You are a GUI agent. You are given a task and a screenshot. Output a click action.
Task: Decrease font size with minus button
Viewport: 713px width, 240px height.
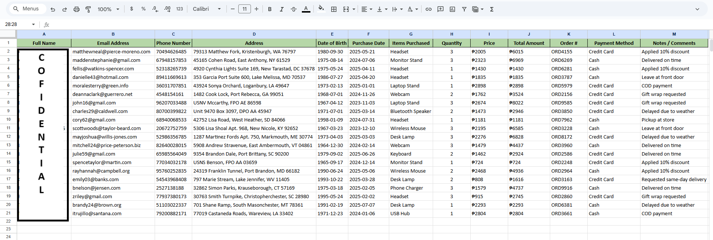tap(233, 9)
